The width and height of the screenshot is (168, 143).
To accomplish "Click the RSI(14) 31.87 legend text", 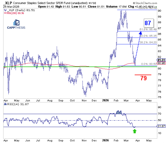I will (18, 104).
